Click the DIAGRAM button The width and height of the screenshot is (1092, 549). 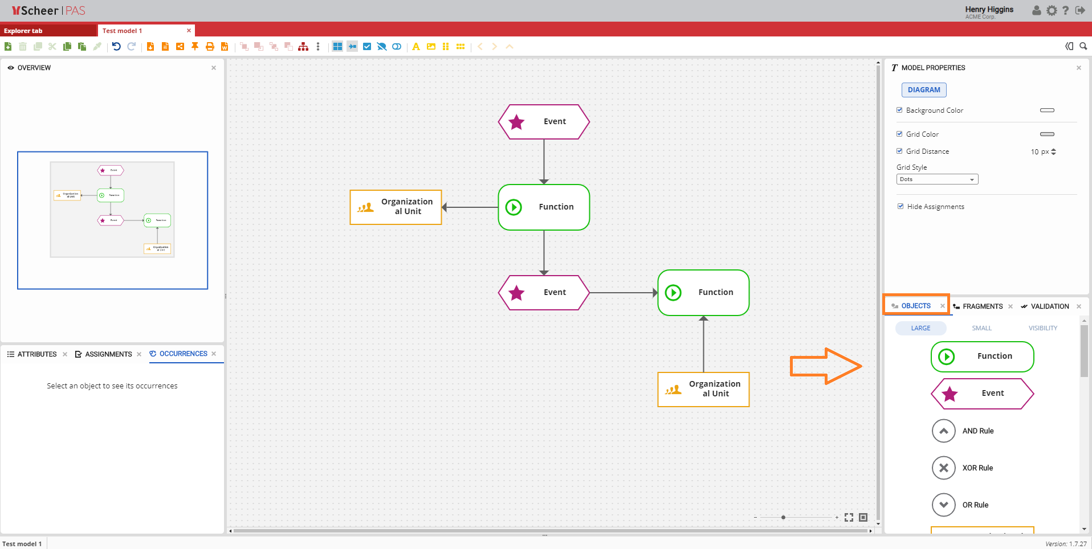(923, 90)
